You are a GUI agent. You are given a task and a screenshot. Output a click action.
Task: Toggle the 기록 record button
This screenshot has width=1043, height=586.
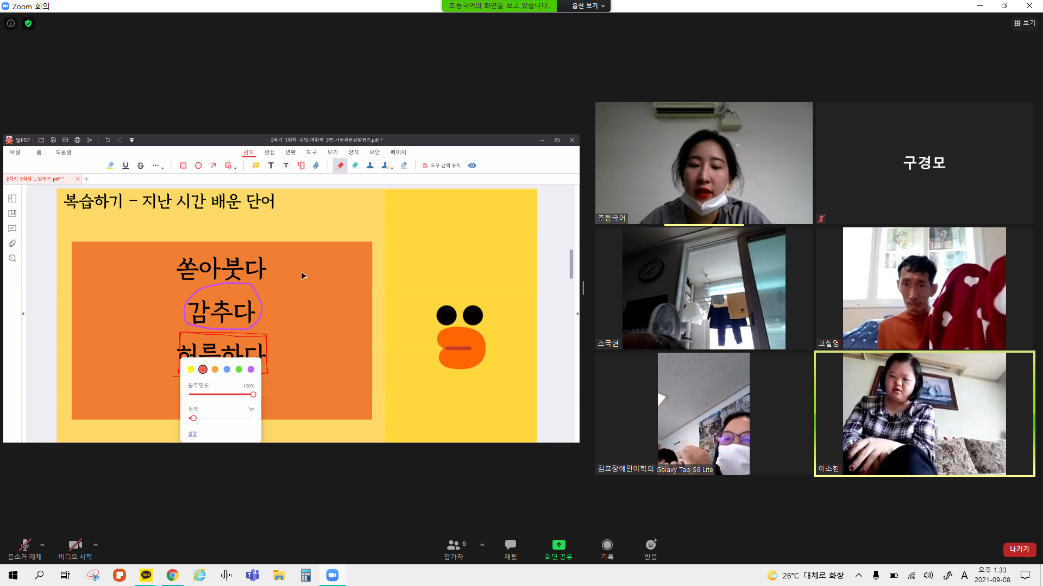coord(607,549)
